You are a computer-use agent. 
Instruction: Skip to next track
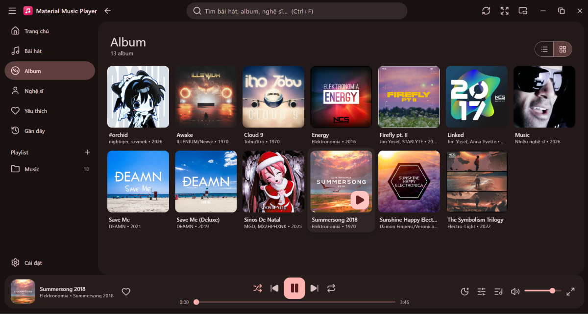315,288
